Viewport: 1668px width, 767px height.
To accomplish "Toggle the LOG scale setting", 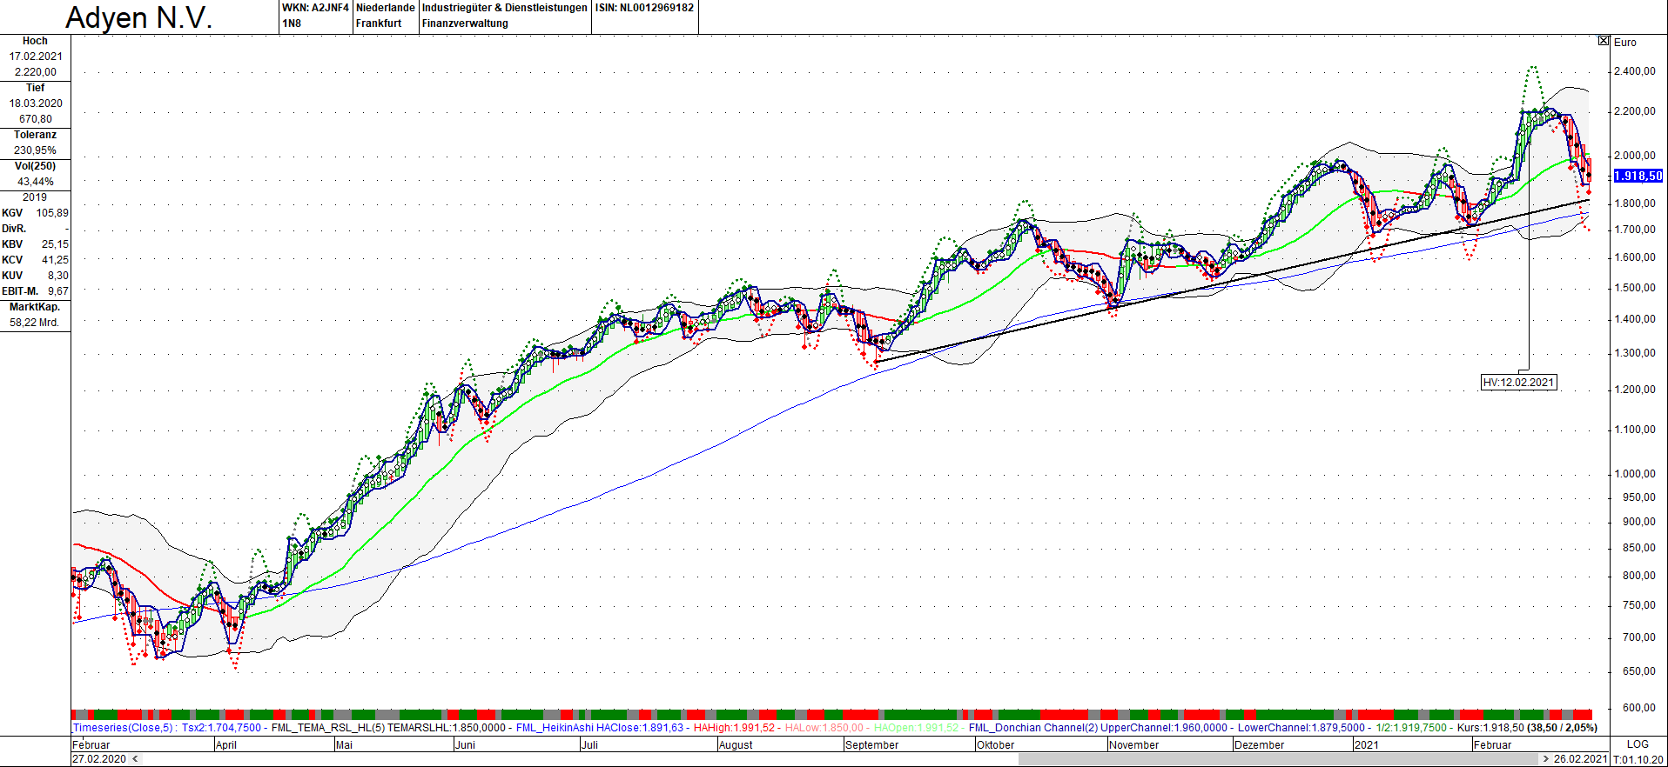I will 1638,744.
